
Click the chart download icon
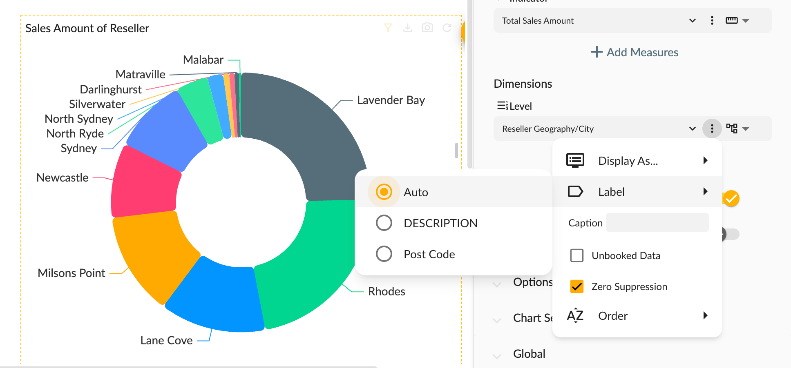point(408,28)
